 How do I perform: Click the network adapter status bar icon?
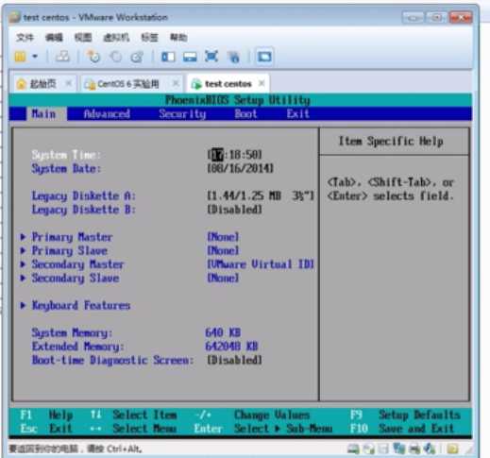[x=399, y=449]
